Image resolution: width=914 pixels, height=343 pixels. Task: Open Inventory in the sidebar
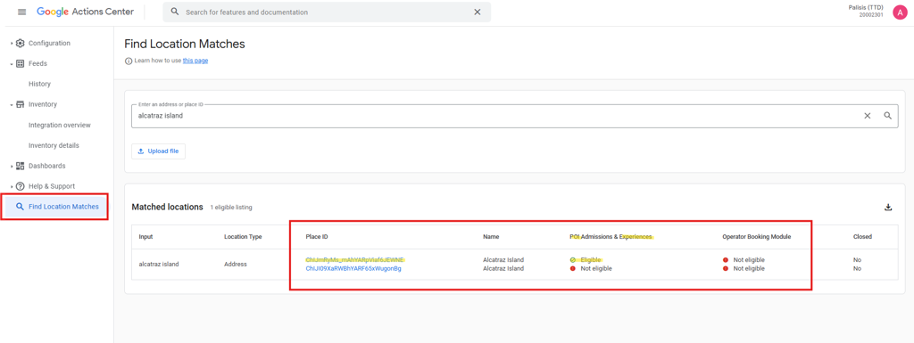(x=43, y=104)
